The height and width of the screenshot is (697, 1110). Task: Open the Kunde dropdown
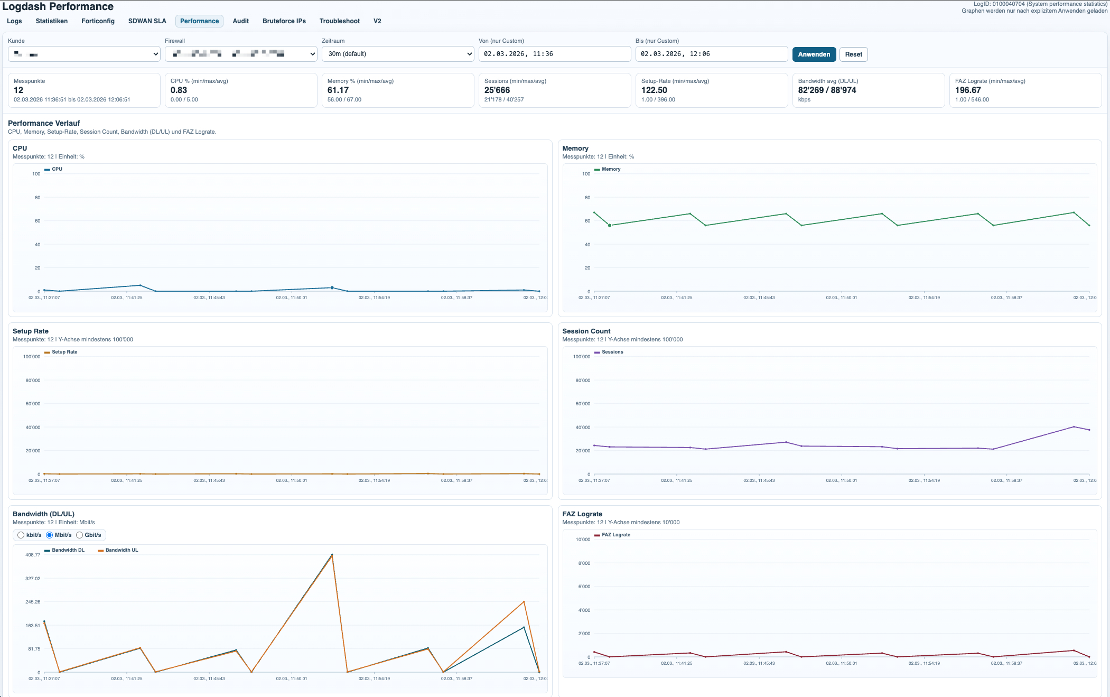(x=84, y=54)
